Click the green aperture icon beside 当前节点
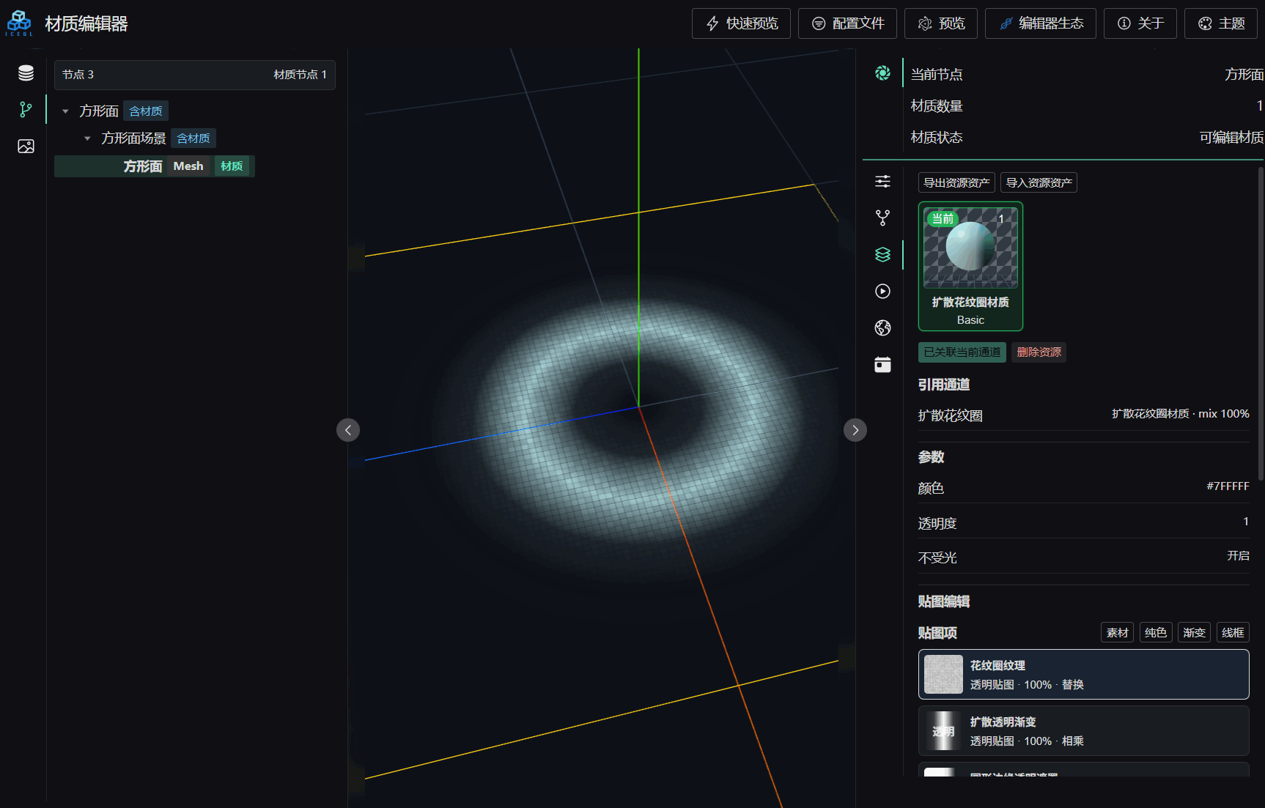Screen dimensions: 1265x808 tap(882, 73)
